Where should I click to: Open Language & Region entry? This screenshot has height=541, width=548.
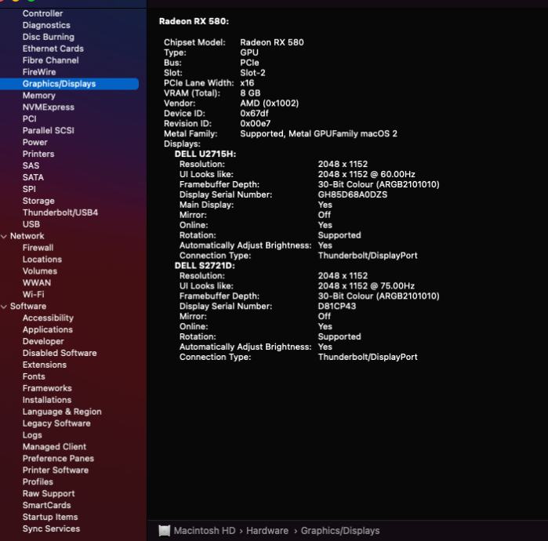(62, 412)
